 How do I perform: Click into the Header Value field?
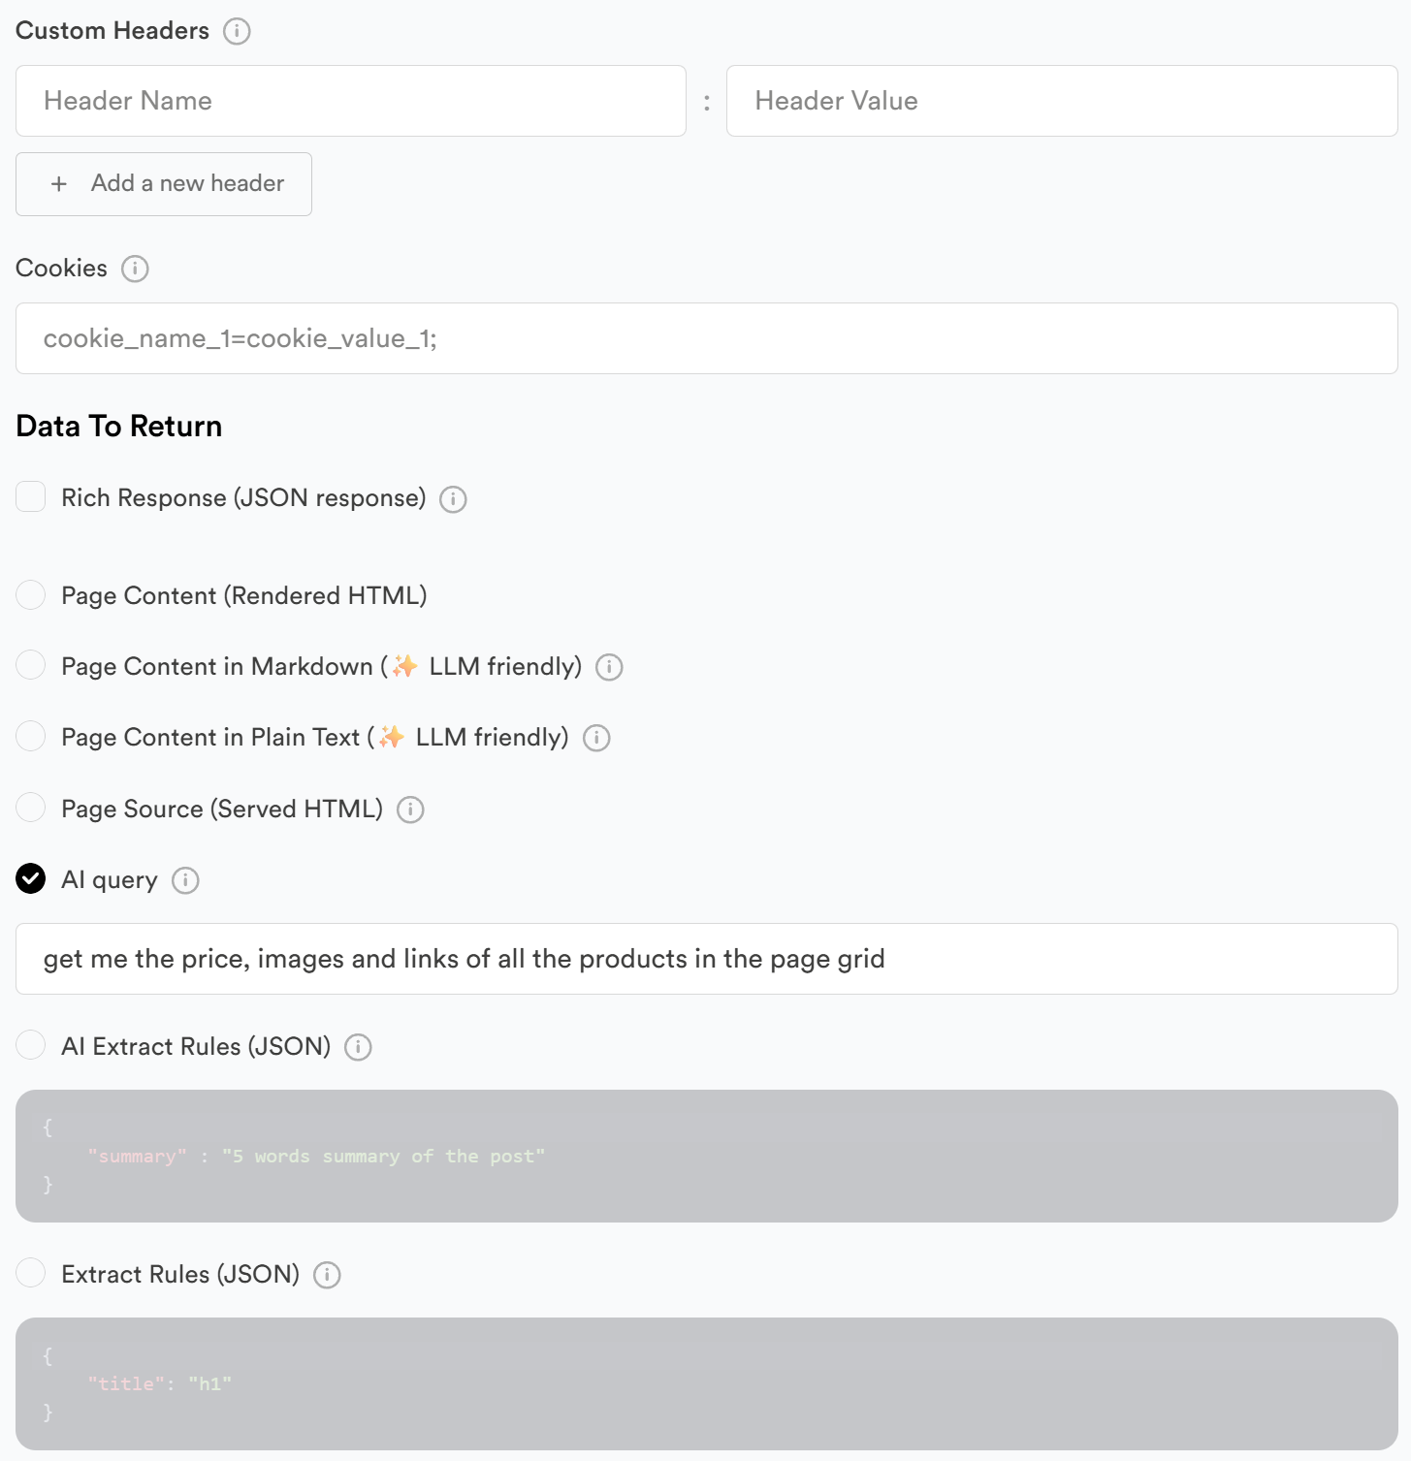(1062, 101)
